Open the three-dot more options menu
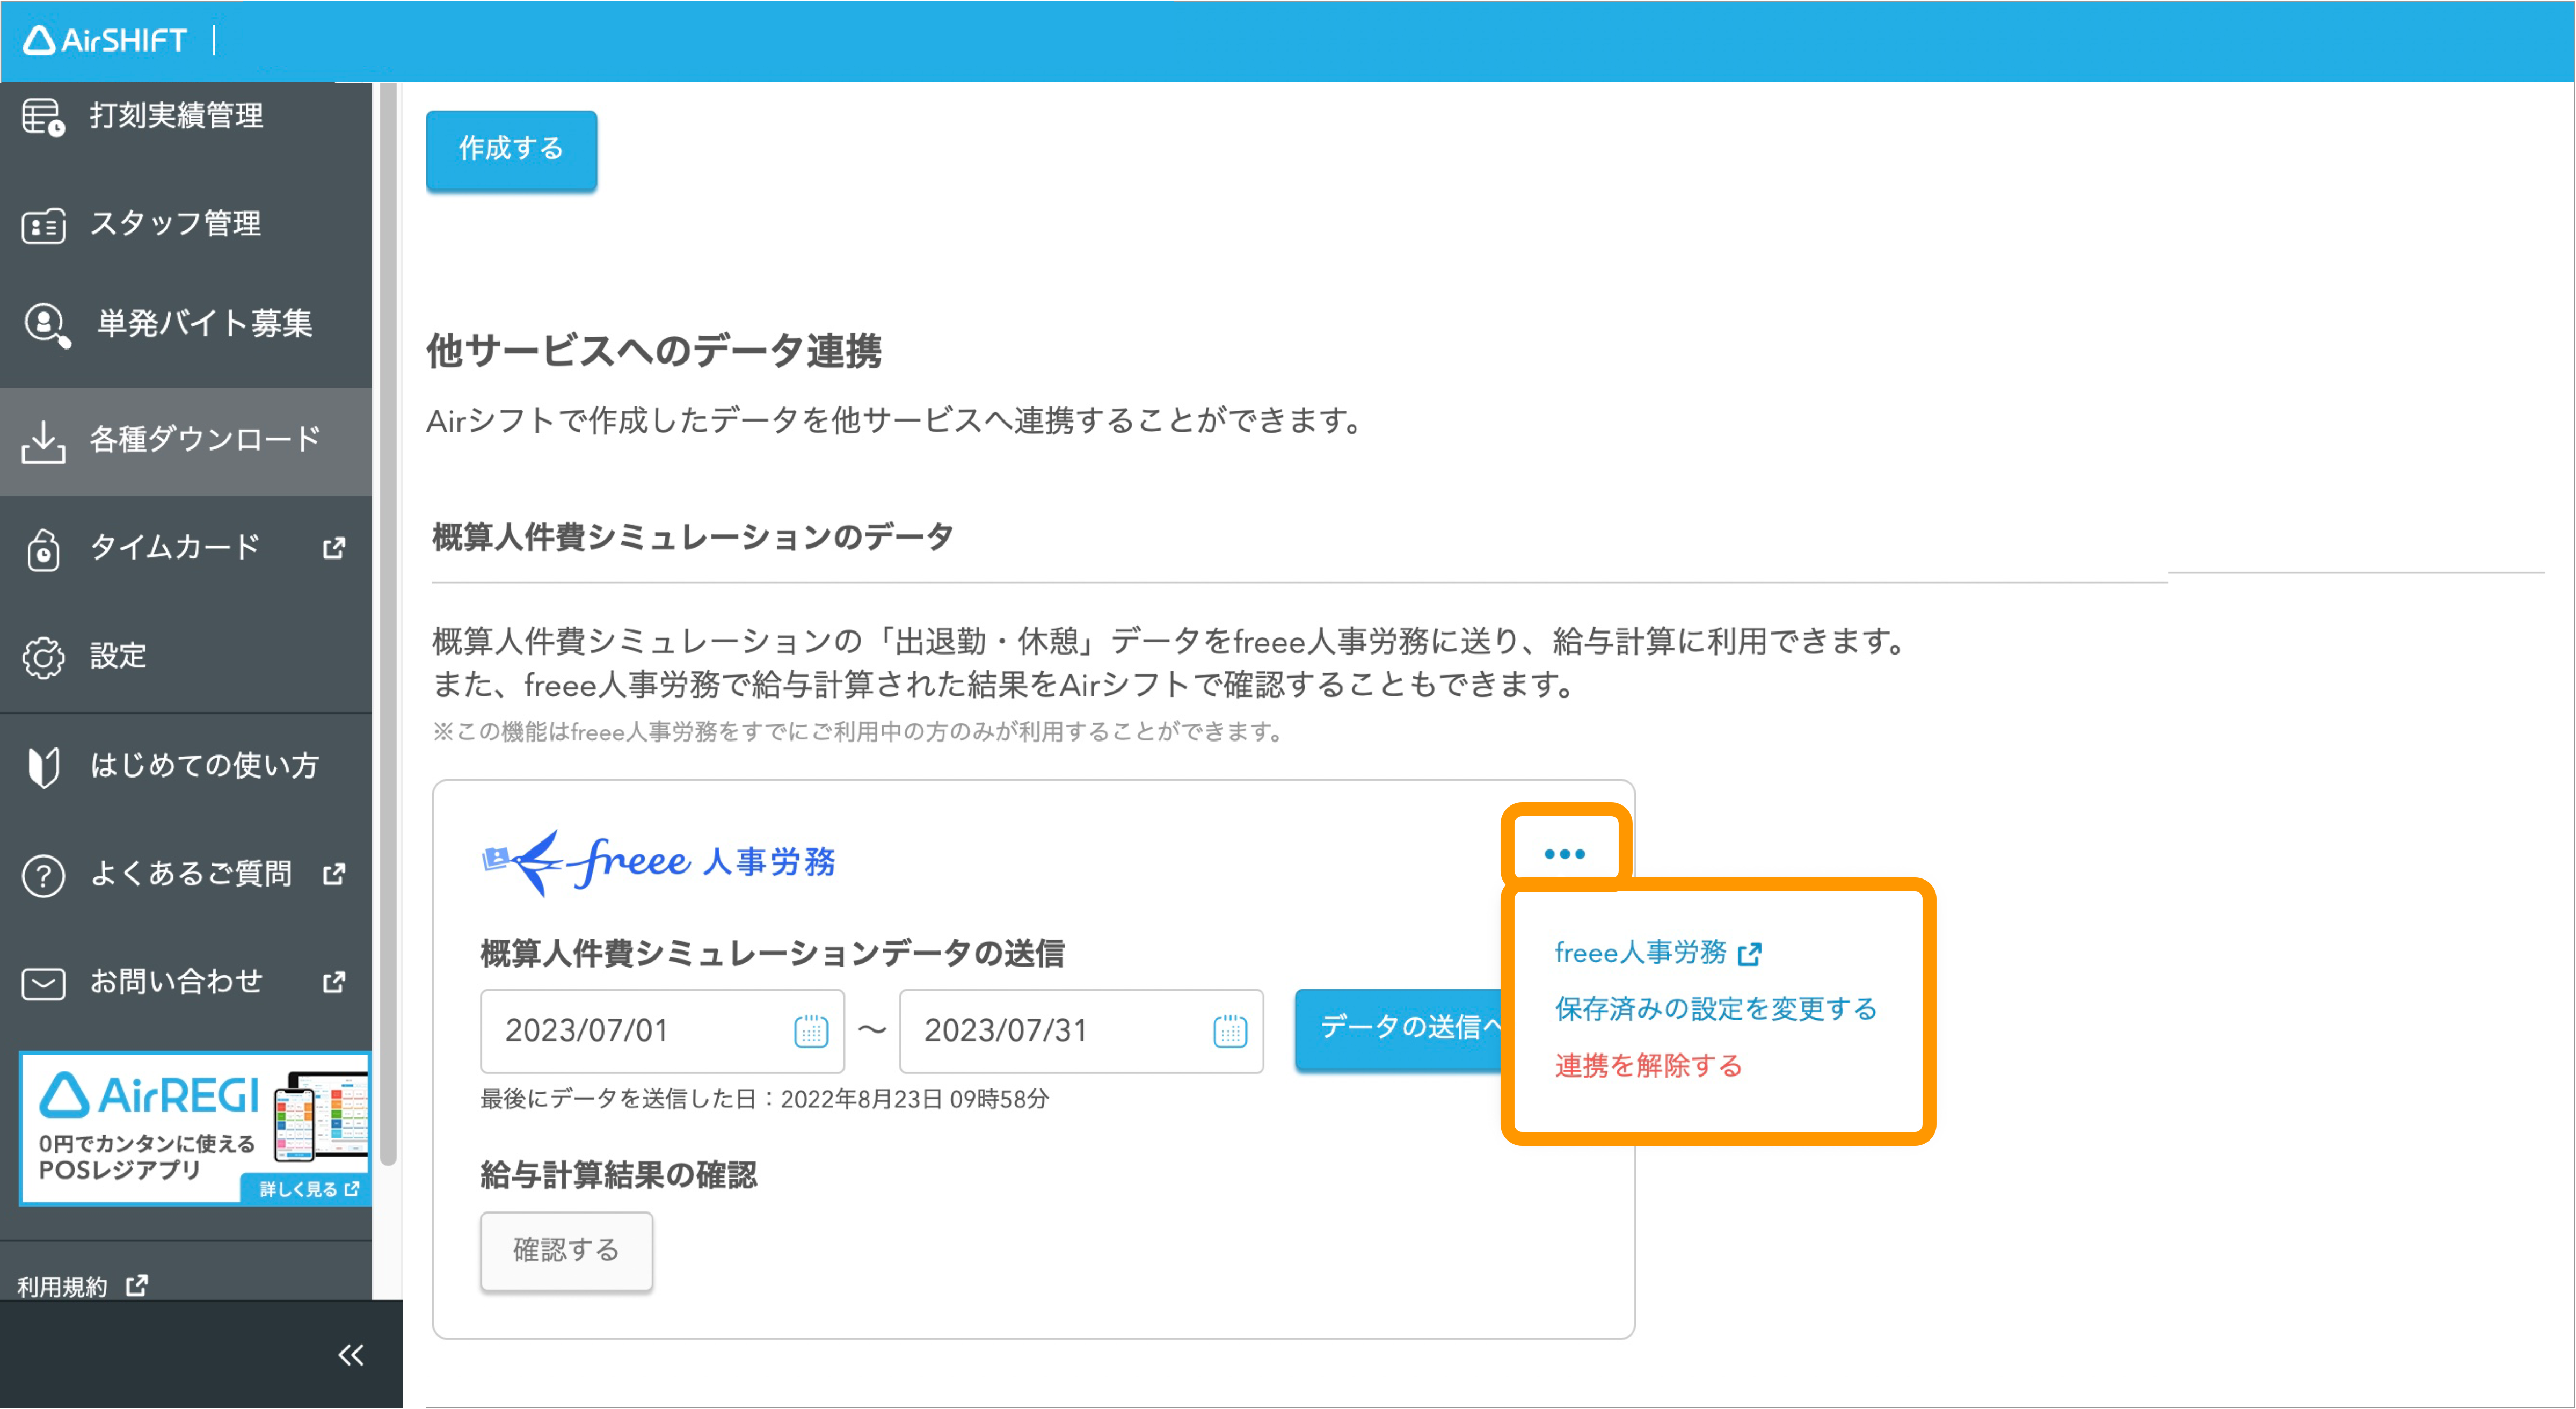2576x1409 pixels. click(x=1564, y=854)
